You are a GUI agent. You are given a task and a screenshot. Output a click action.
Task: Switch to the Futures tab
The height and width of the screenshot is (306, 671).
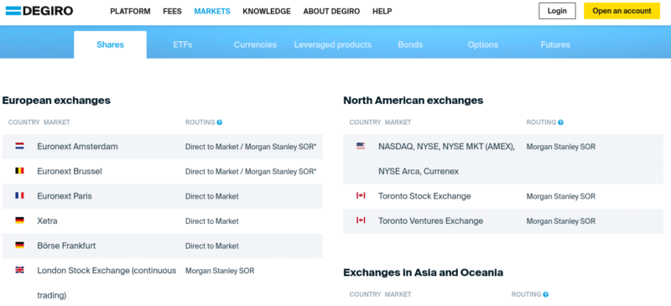pyautogui.click(x=555, y=44)
